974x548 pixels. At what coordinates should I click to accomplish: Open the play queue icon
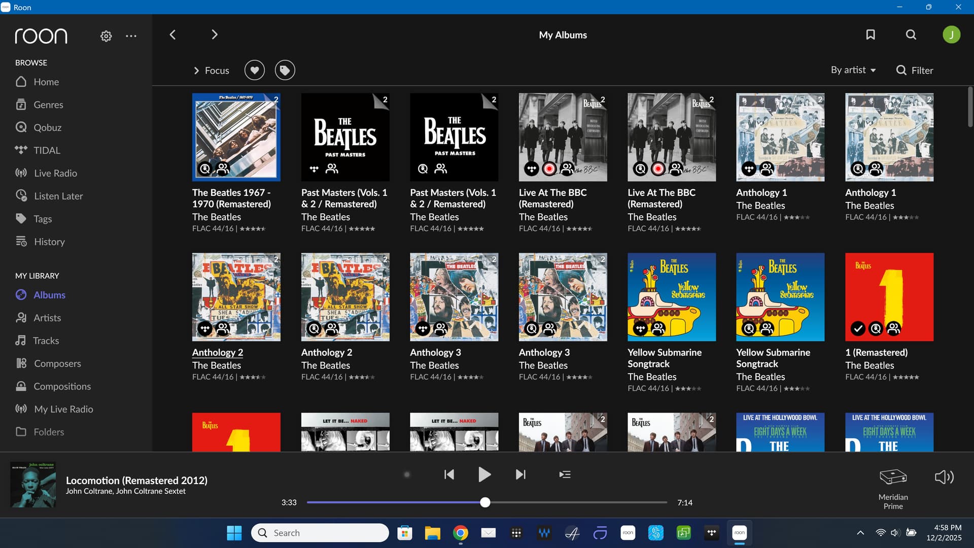point(565,474)
